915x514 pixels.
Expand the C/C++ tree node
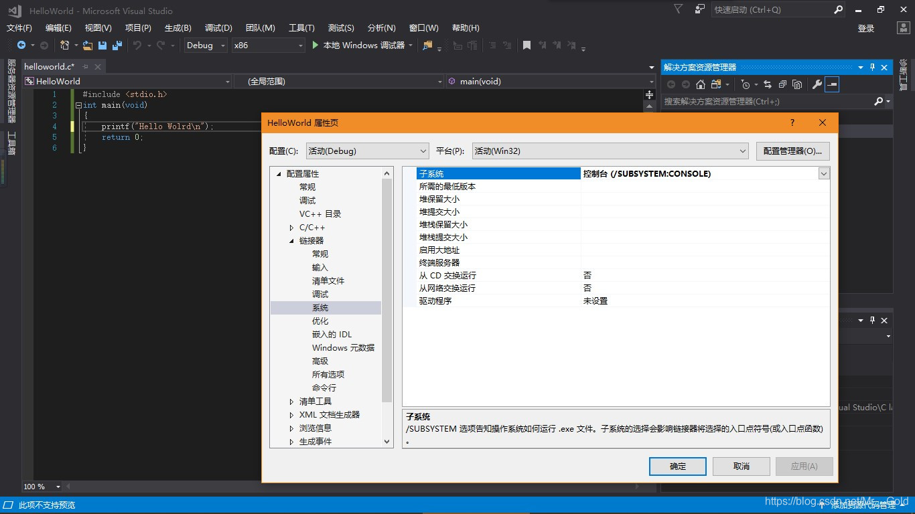click(x=291, y=228)
